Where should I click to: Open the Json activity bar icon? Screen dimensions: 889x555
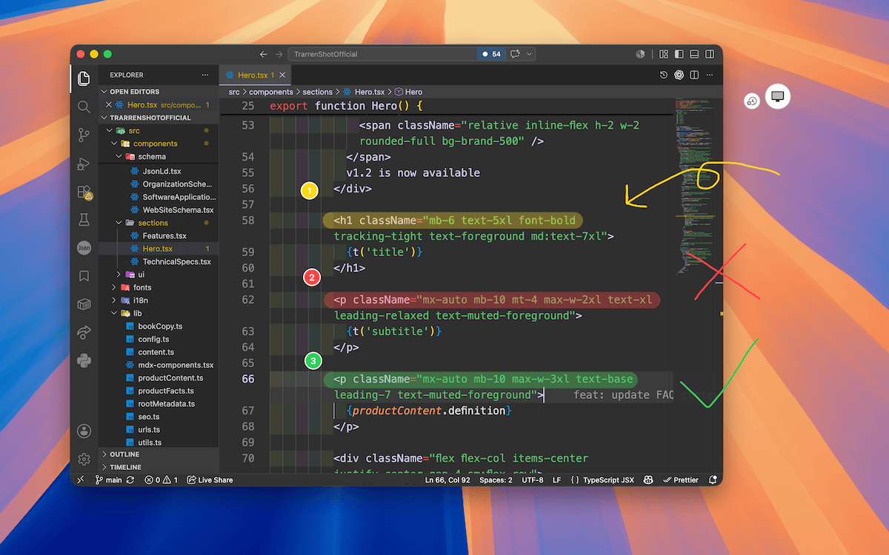84,248
